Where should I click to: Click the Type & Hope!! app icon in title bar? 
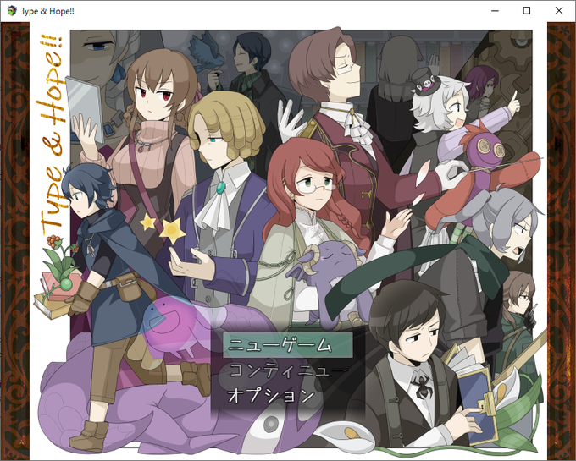click(12, 11)
